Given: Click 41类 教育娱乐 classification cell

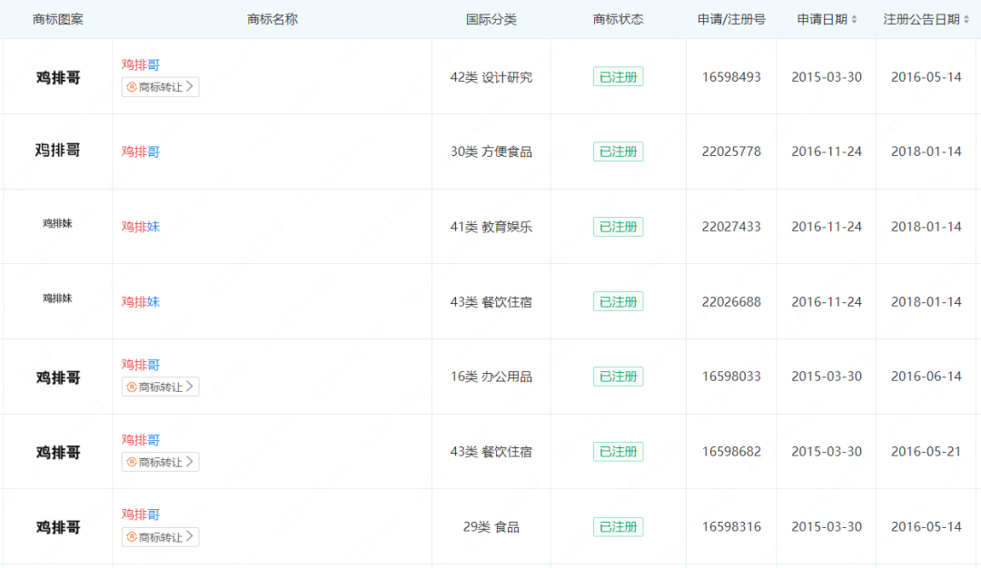Looking at the screenshot, I should point(491,226).
